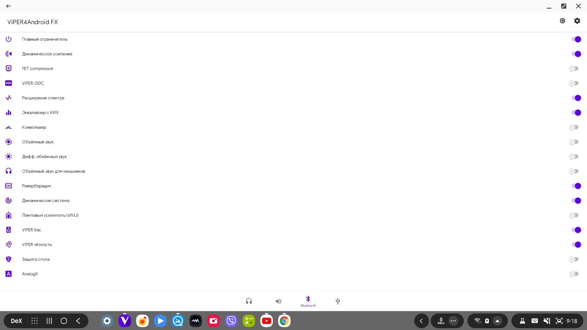Click the Master Limiter power icon
Screen dimensions: 587x330
(8, 39)
